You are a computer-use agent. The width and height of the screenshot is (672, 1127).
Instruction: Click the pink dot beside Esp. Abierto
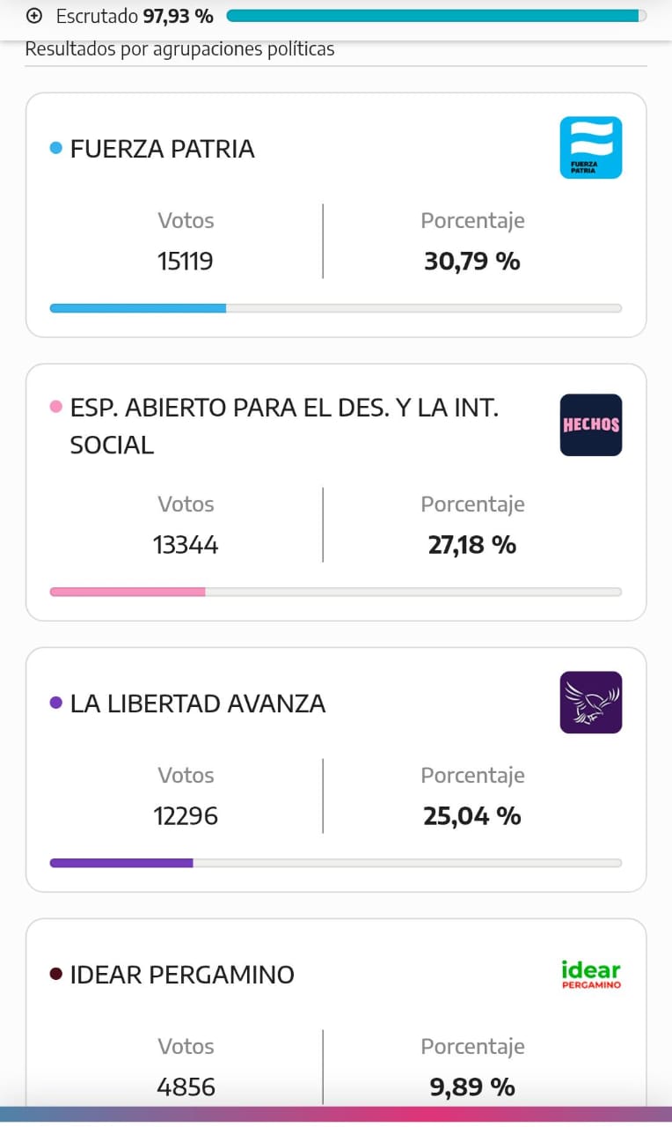56,407
